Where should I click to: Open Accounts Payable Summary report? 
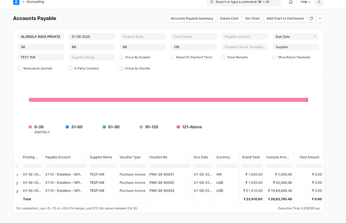tap(192, 19)
